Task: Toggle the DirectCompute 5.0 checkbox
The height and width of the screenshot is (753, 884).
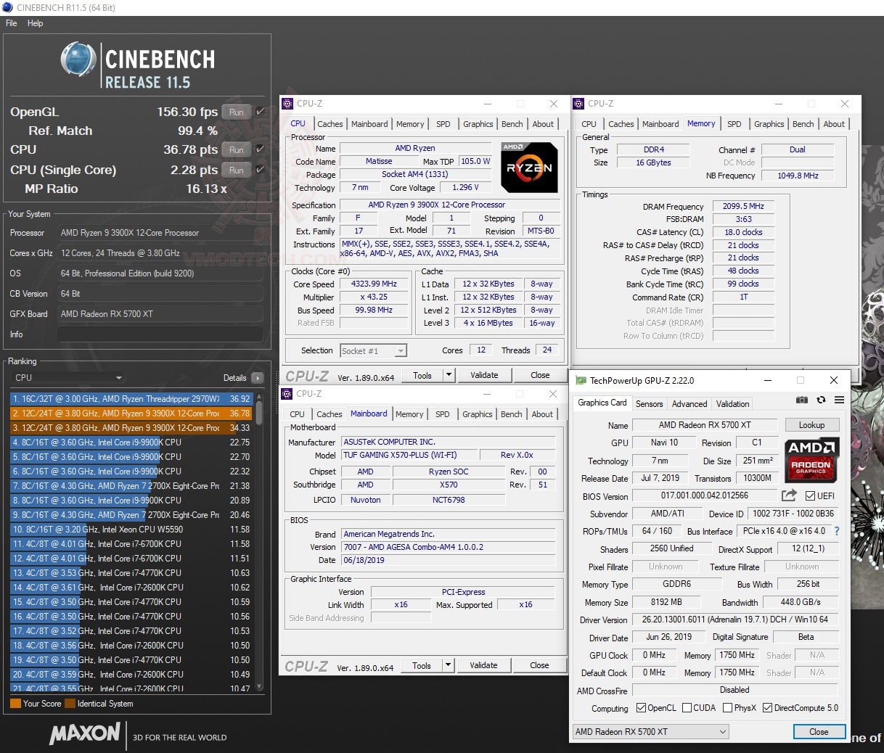Action: click(767, 708)
